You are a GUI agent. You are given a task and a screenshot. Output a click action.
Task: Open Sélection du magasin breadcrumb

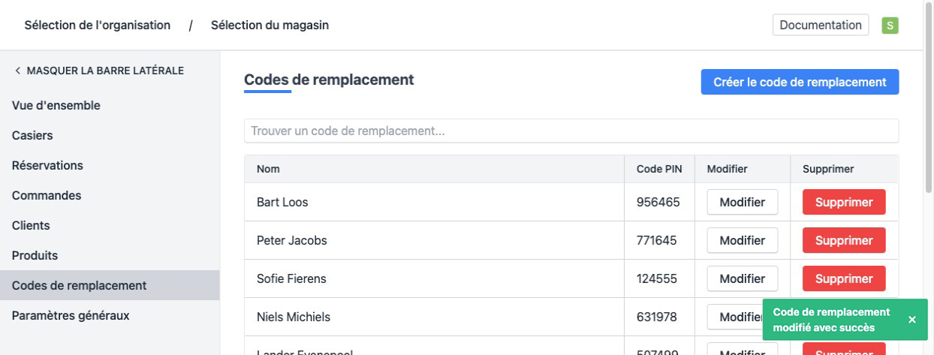point(270,26)
